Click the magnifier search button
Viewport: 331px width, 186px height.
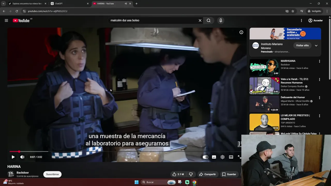209,20
